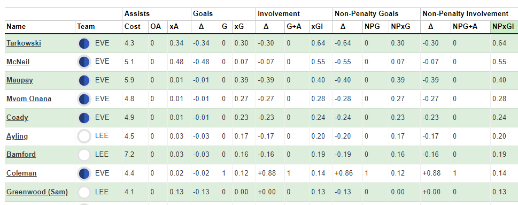The height and width of the screenshot is (205, 518).
Task: Sort by Cost column header
Action: (133, 27)
